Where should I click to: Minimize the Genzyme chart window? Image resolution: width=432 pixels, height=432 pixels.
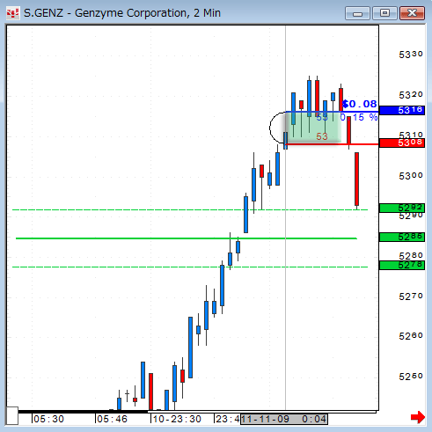pyautogui.click(x=357, y=13)
